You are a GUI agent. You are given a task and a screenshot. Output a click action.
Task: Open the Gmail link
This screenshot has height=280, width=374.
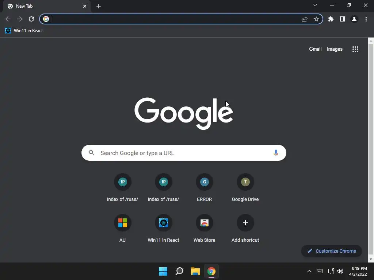tap(315, 49)
